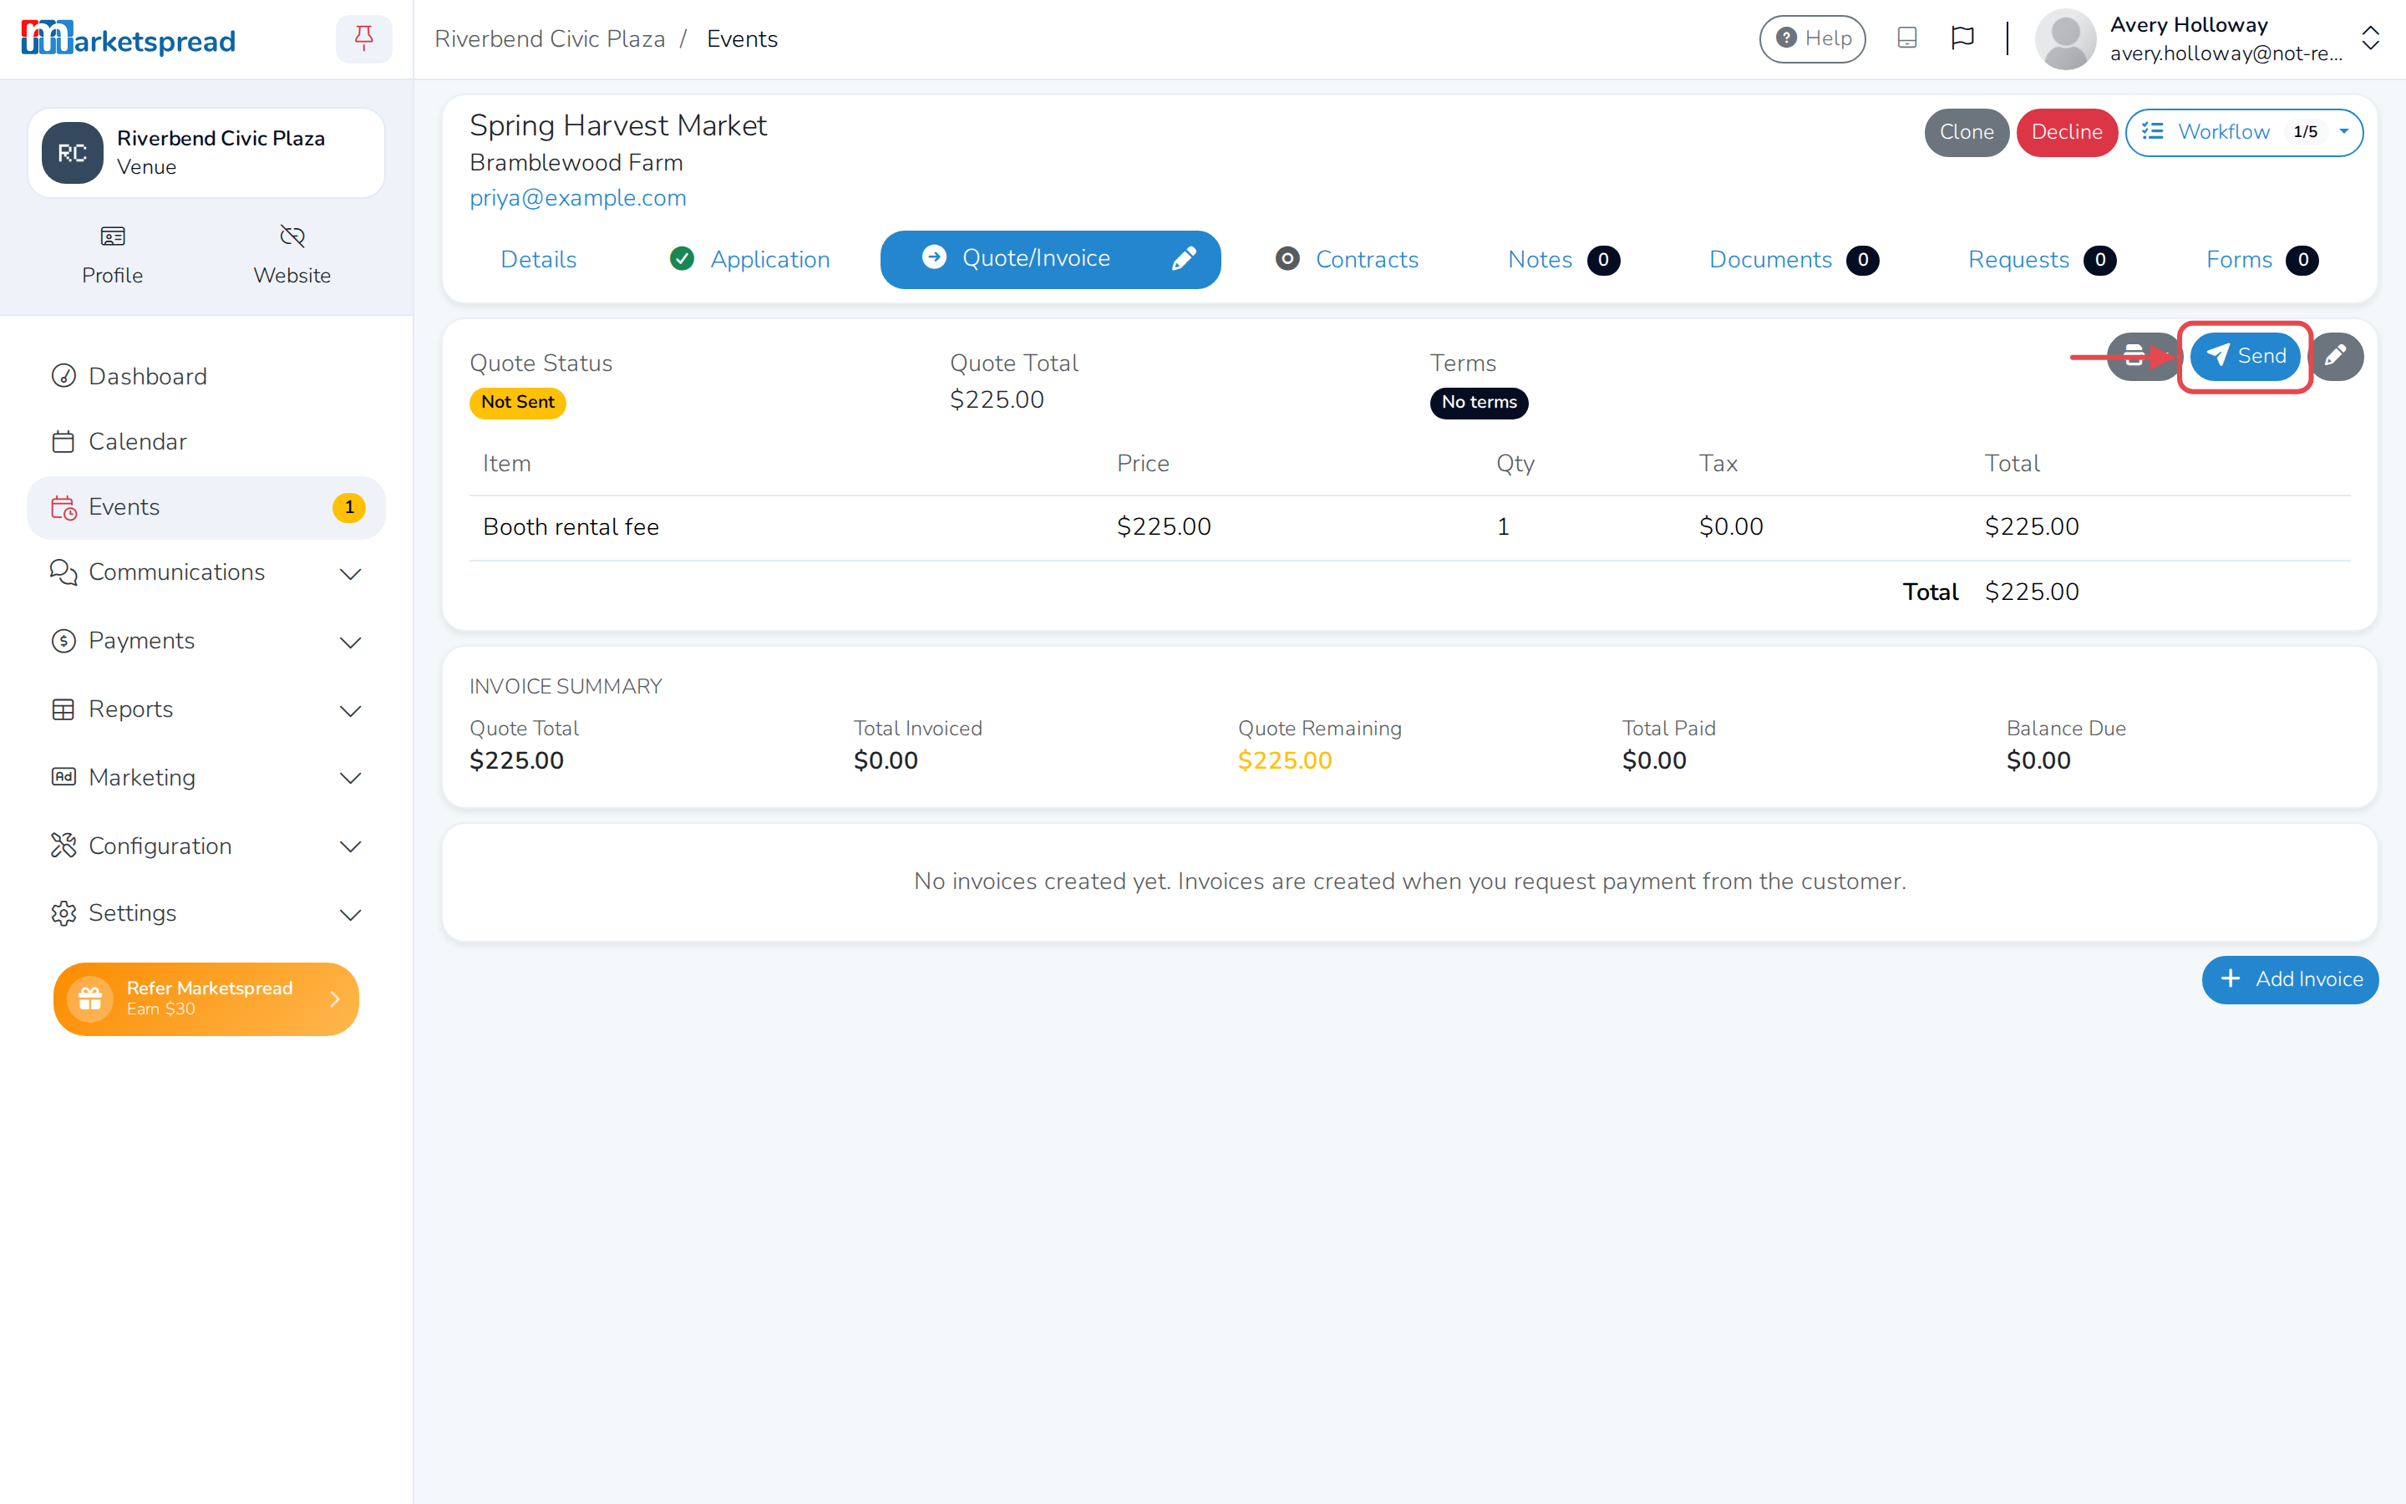Click the flag icon in header
This screenshot has height=1504, width=2406.
pyautogui.click(x=1962, y=38)
